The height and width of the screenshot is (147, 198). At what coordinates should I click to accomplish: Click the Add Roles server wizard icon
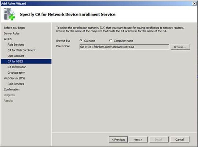pos(9,14)
